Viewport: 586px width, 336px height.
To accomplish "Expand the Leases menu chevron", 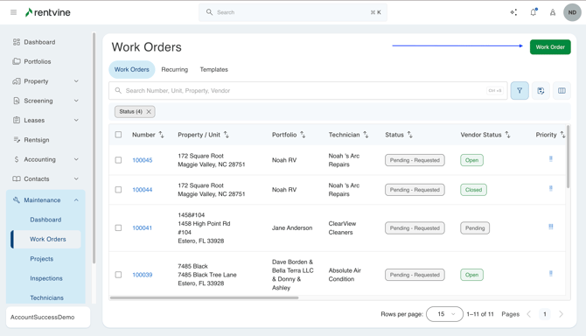I will pos(76,120).
